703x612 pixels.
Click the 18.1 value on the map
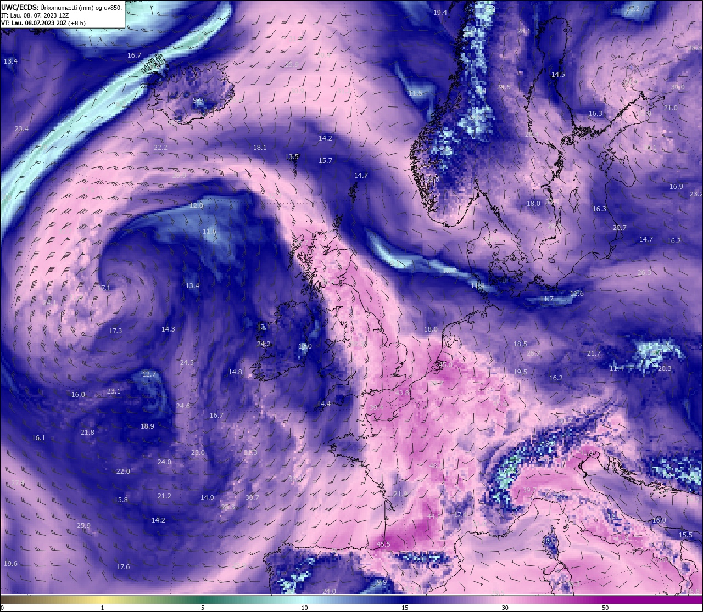260,147
